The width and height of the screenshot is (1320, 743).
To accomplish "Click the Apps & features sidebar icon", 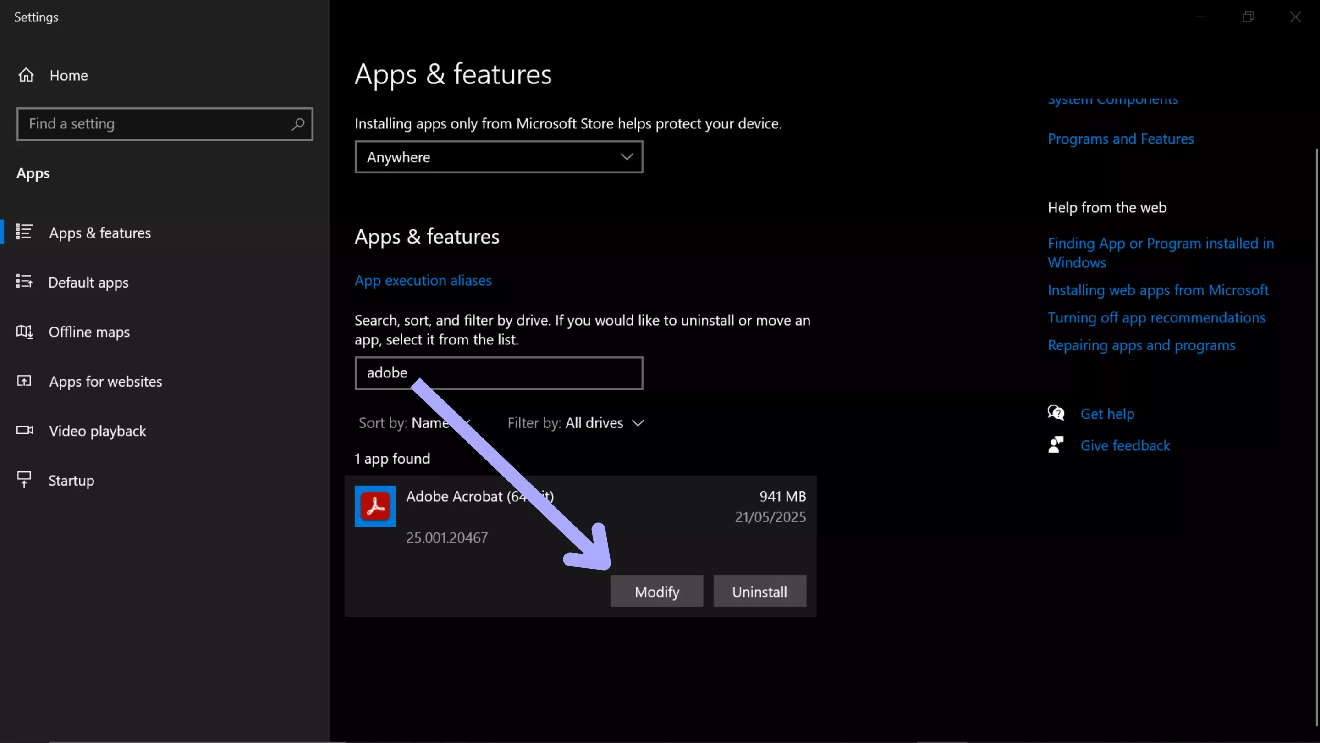I will [24, 232].
